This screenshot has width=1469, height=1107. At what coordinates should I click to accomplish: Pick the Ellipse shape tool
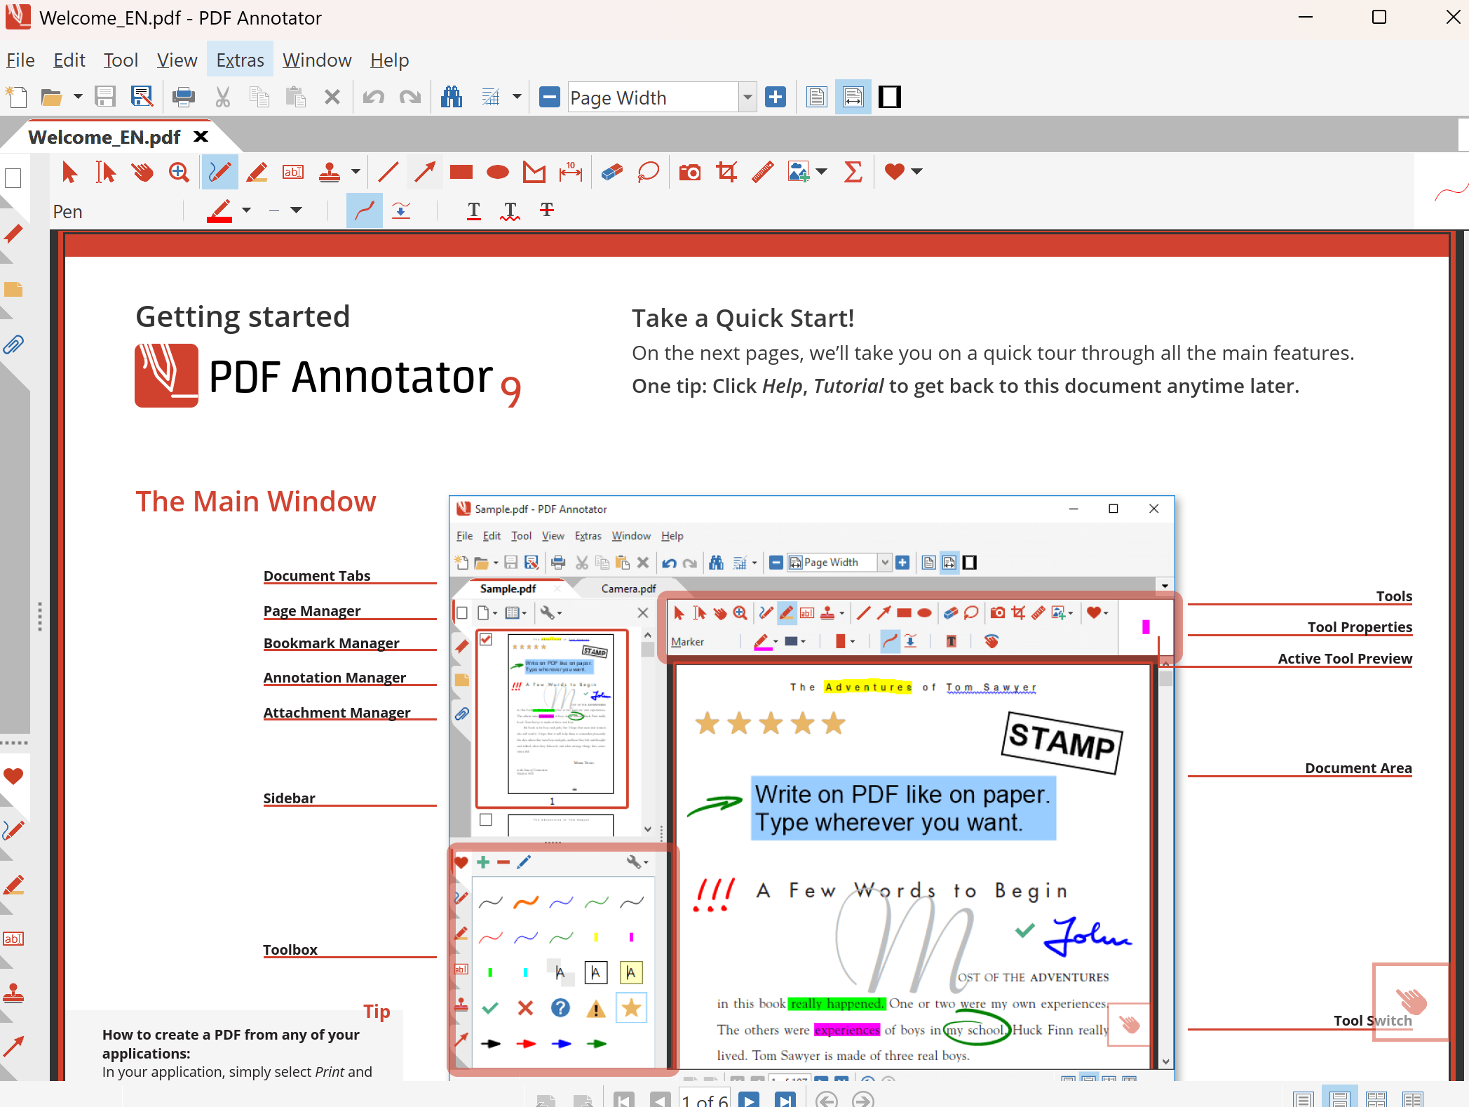click(x=498, y=172)
